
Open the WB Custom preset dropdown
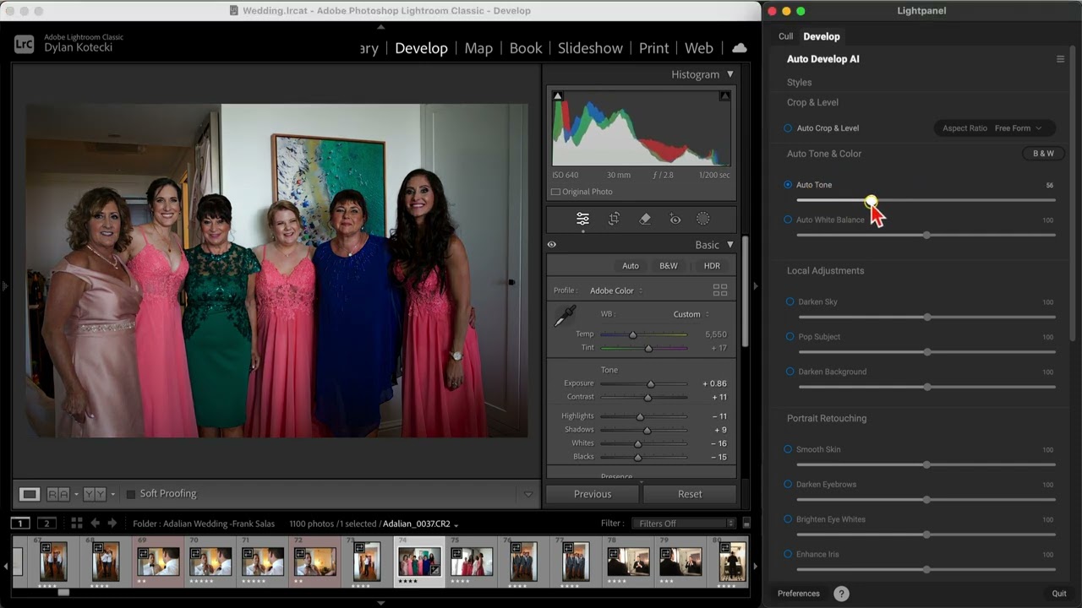tap(691, 314)
